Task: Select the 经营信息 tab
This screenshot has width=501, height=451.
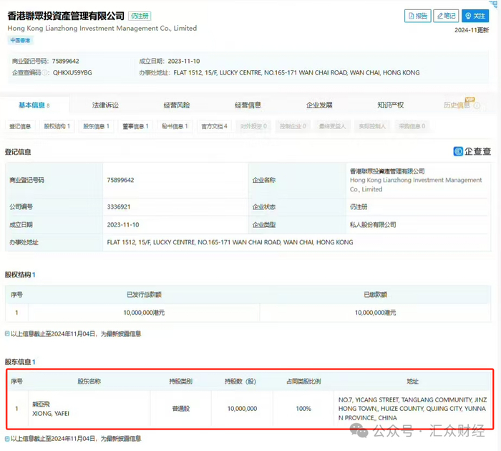Action: [x=248, y=105]
